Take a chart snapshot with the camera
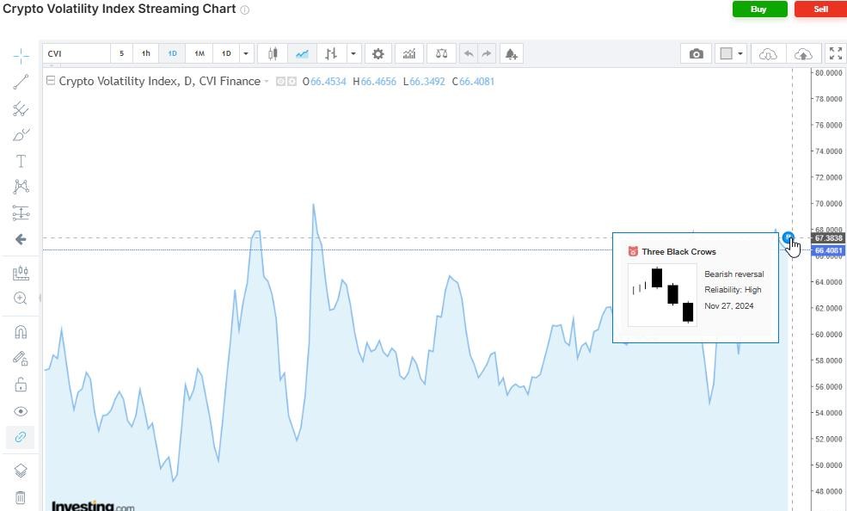This screenshot has height=511, width=847. pyautogui.click(x=697, y=53)
